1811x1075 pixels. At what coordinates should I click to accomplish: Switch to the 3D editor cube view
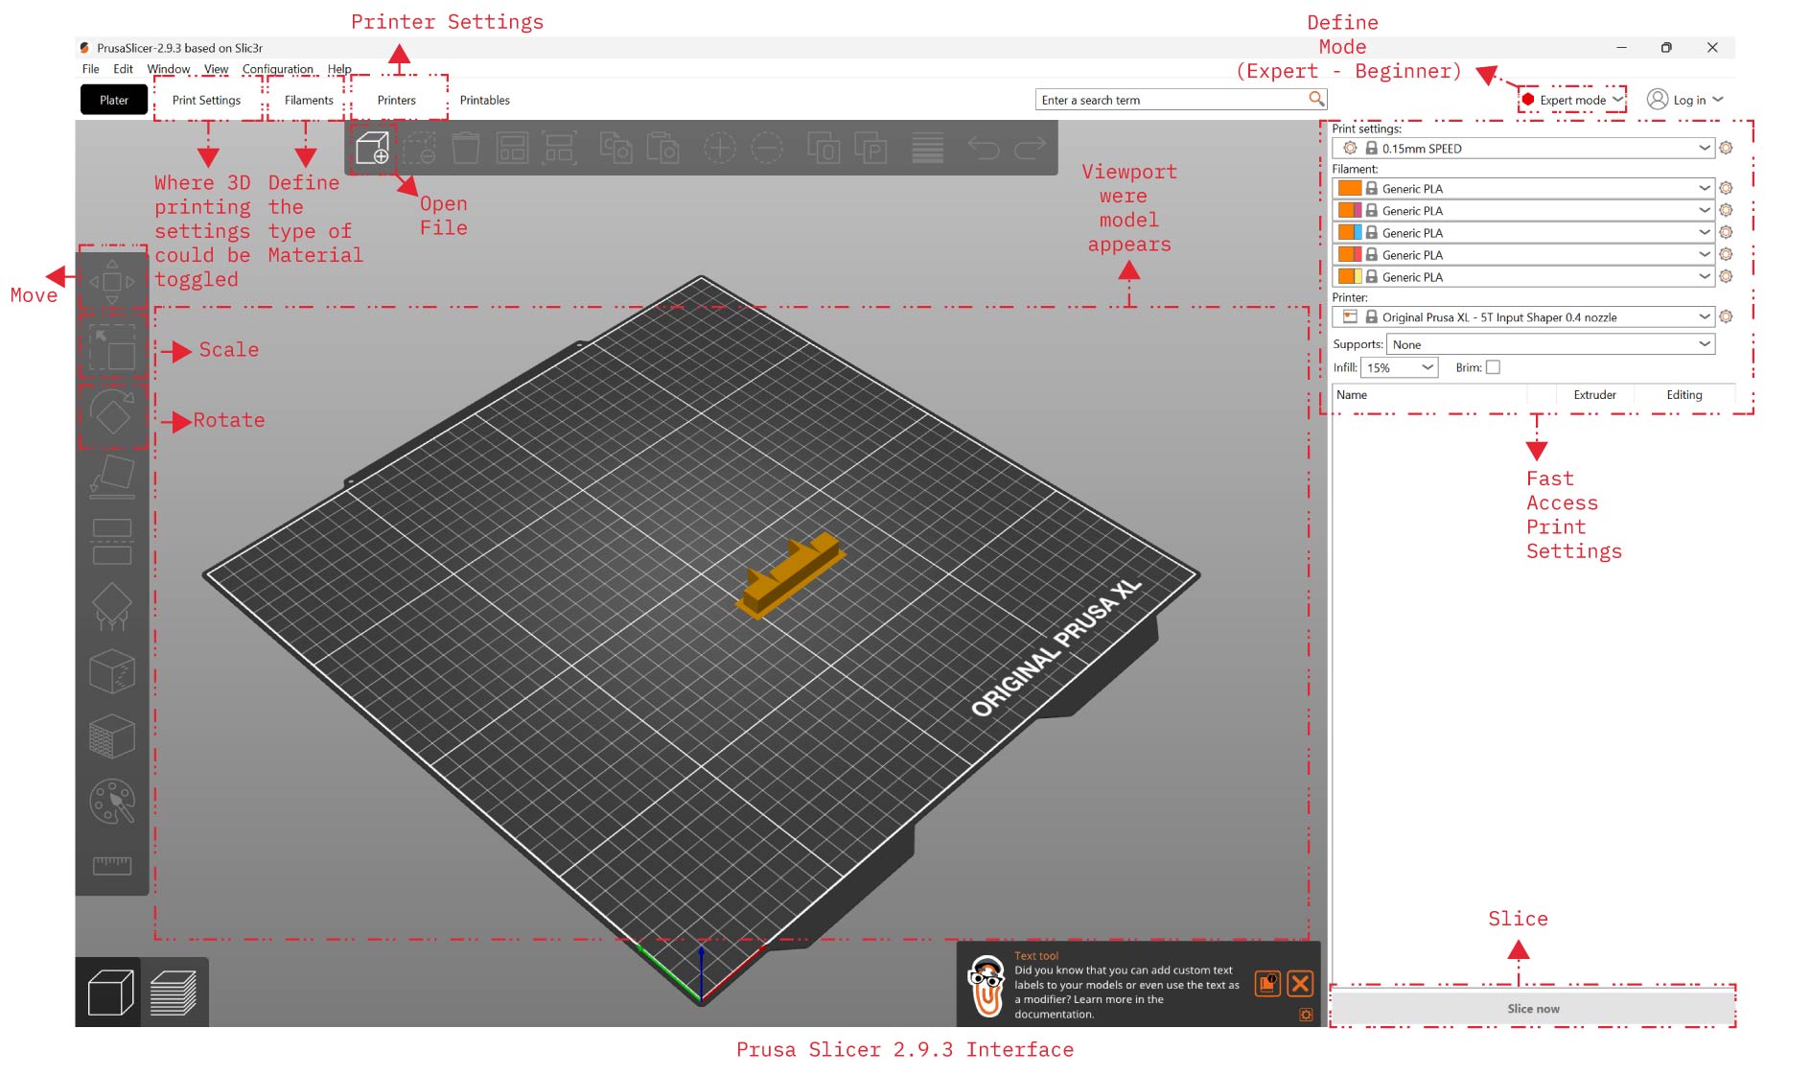[109, 993]
